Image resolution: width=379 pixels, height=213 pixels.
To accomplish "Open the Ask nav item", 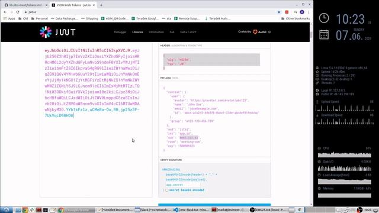I will click(172, 32).
